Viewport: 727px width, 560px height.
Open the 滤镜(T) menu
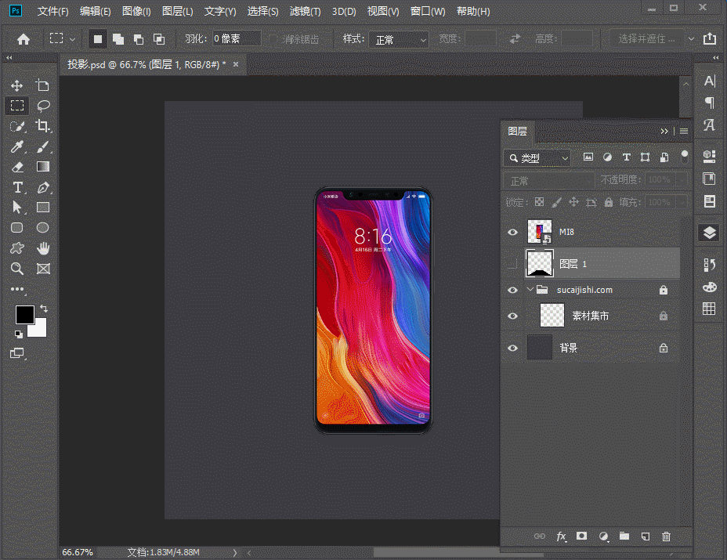click(305, 11)
